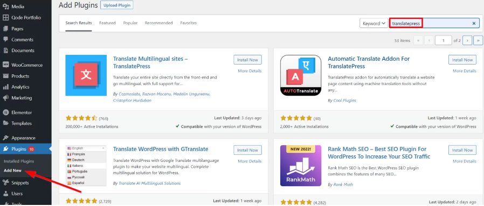Open the Media menu icon in sidebar
Viewport: 484px width, 206px height.
[x=5, y=6]
